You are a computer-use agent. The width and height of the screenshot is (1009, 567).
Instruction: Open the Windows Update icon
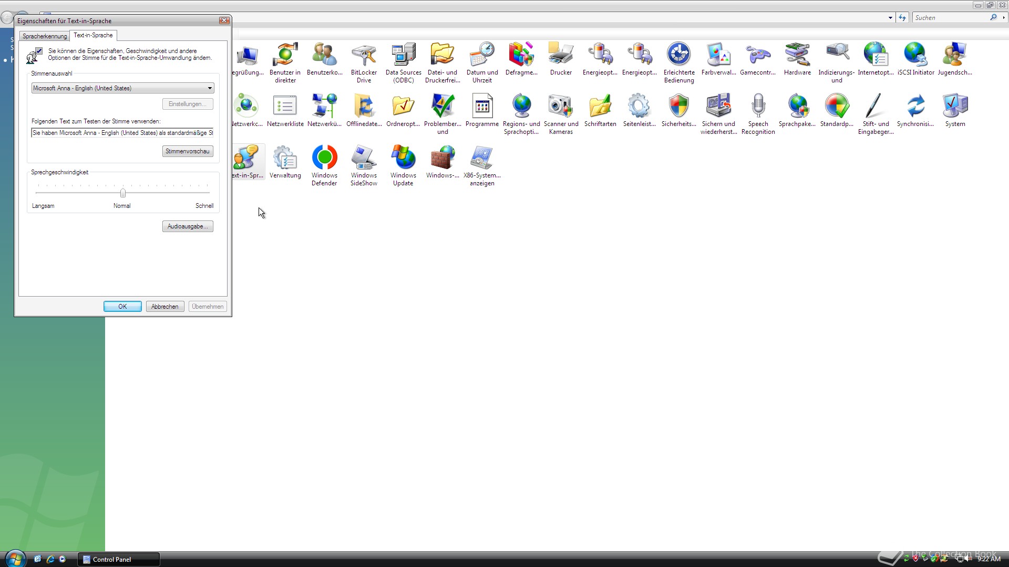tap(403, 165)
